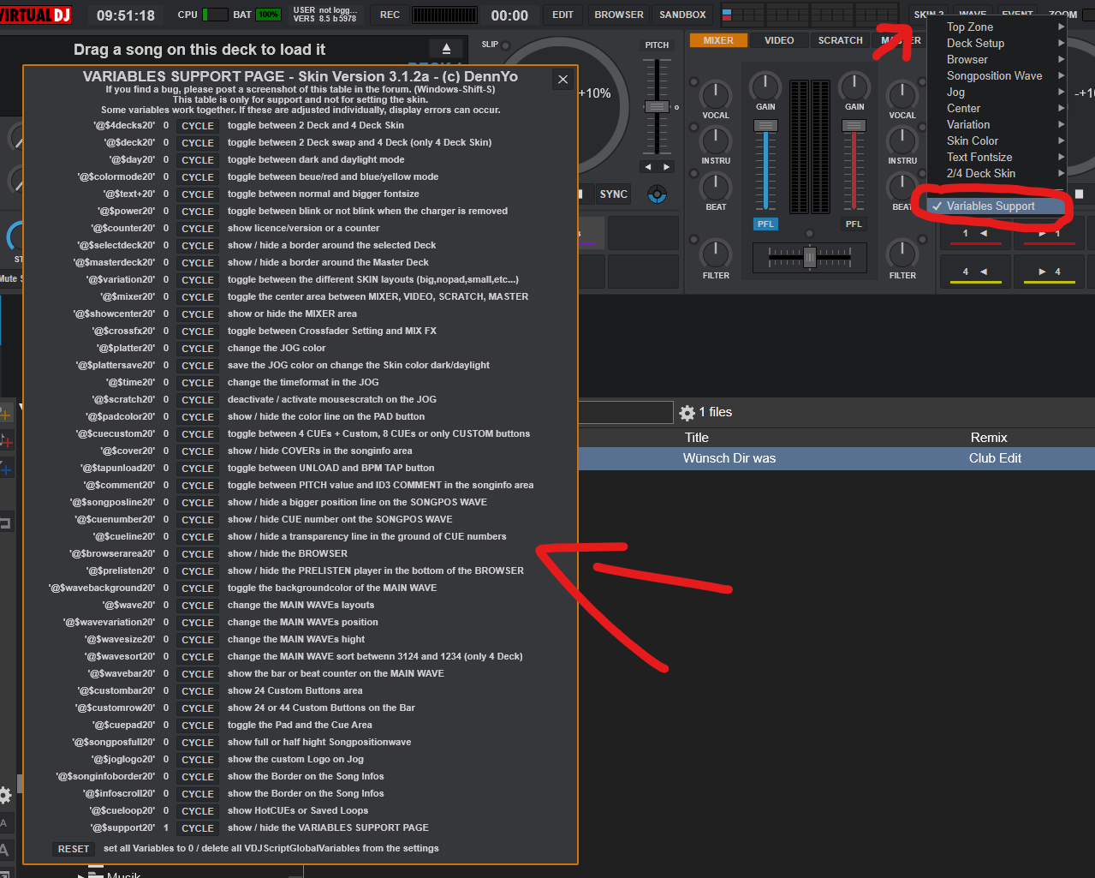Click the VirtualDJ logo
The image size is (1095, 878).
35,15
